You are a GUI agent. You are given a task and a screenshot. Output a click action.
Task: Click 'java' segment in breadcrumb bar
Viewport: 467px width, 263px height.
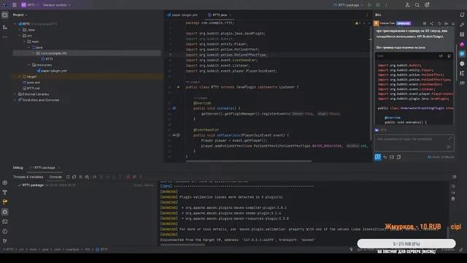click(x=45, y=249)
